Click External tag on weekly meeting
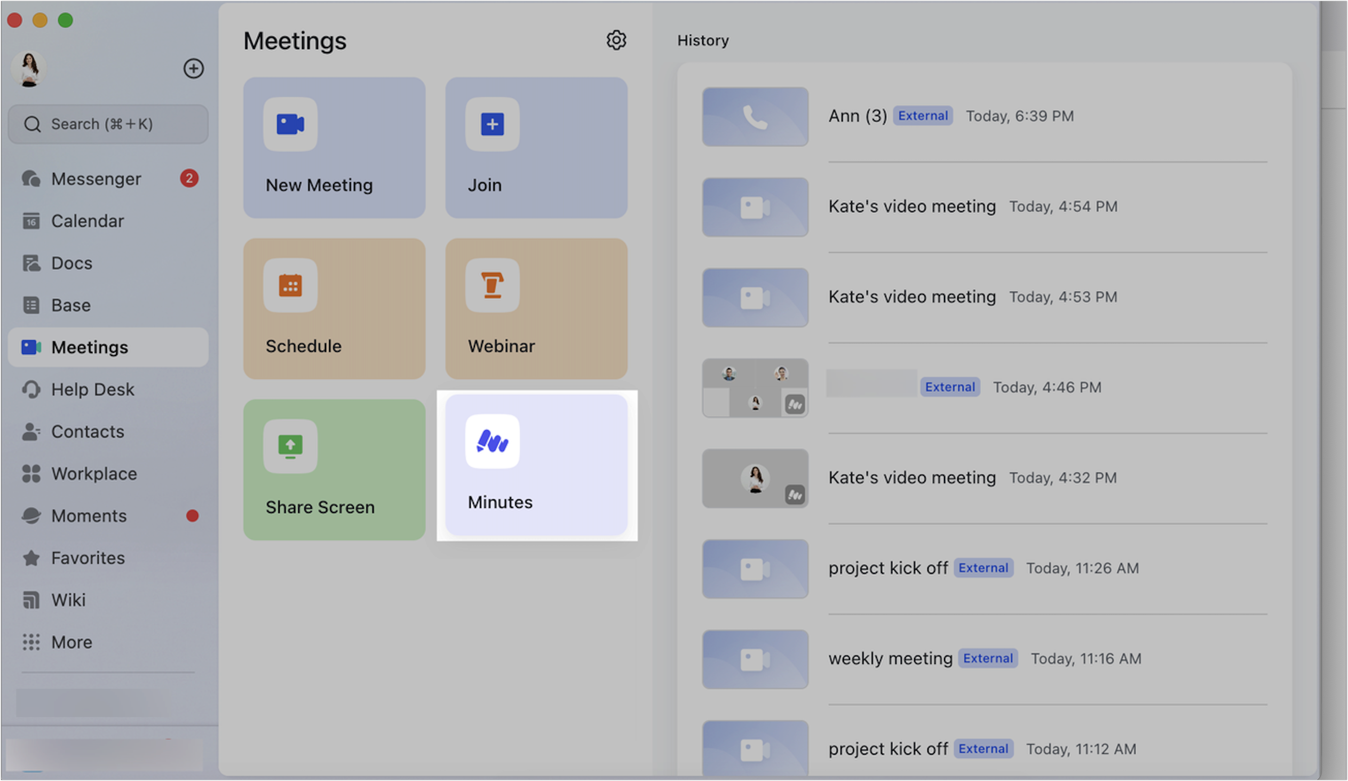Screen dimensions: 1348x781 point(987,659)
